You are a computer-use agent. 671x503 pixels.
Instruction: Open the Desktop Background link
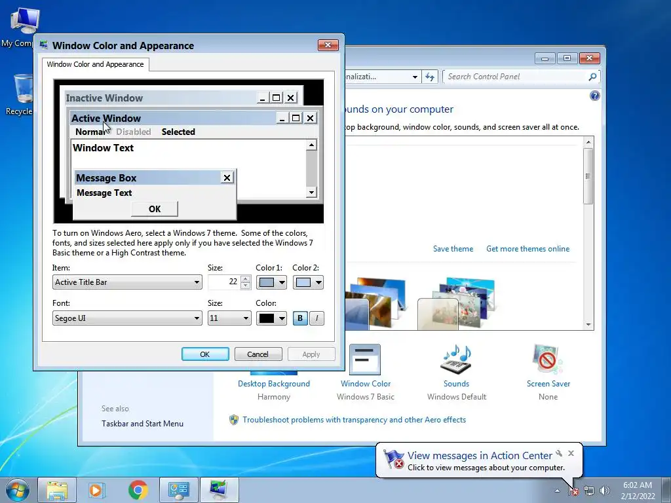pos(274,384)
